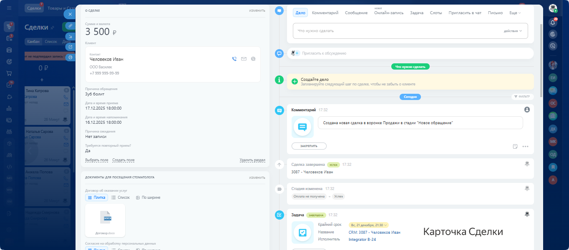Image resolution: width=569 pixels, height=250 pixels.
Task: Open Наталья Сарова deal card in background
Action: [x=47, y=146]
